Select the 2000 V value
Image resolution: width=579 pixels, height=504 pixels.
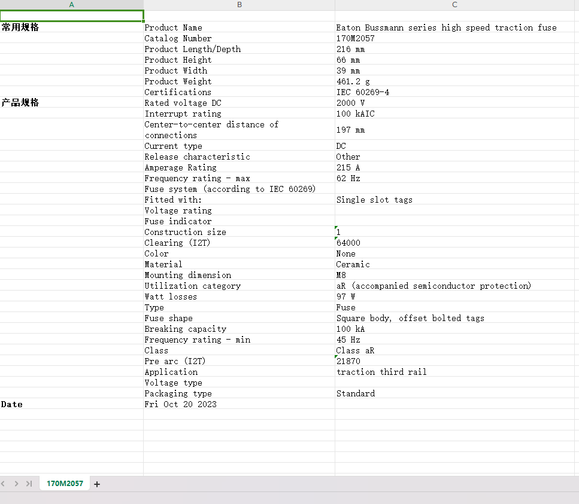[454, 102]
